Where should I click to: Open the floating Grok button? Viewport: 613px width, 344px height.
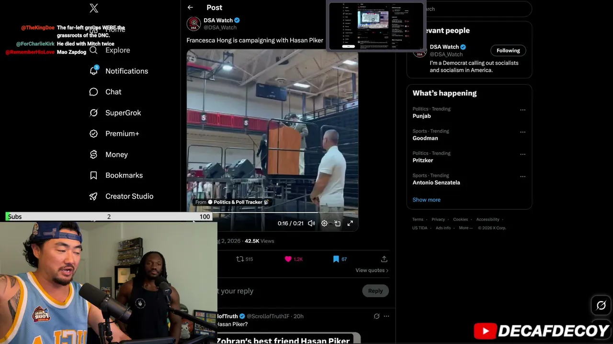[x=602, y=305]
